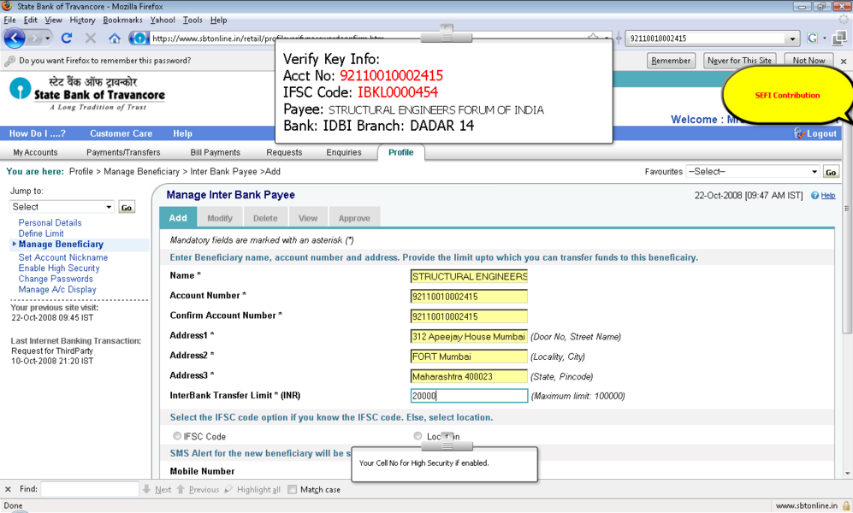Open the Favourites dropdown list
Image resolution: width=853 pixels, height=513 pixels.
tap(753, 172)
